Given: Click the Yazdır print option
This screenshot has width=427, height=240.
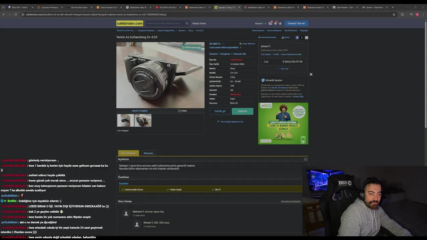Looking at the screenshot, I should [x=286, y=37].
